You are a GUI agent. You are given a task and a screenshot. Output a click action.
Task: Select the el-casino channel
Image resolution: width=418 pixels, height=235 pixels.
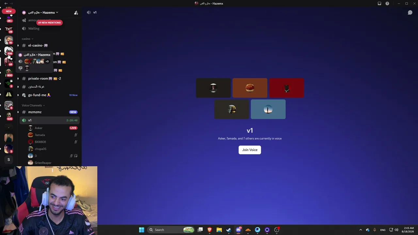(x=49, y=45)
